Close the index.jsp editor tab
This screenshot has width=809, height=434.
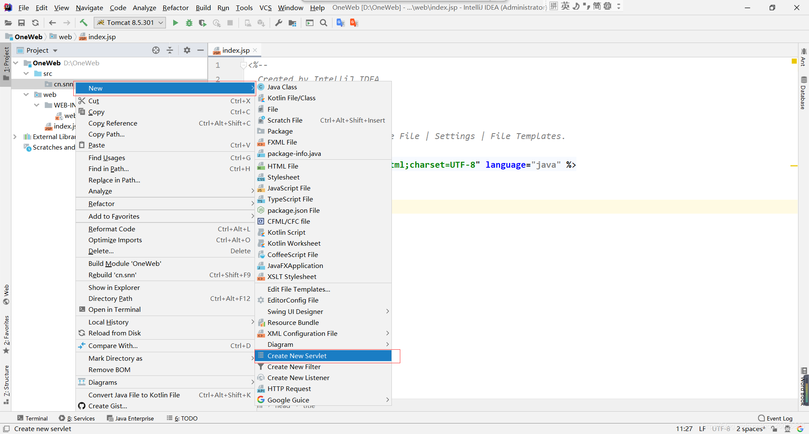pos(255,50)
